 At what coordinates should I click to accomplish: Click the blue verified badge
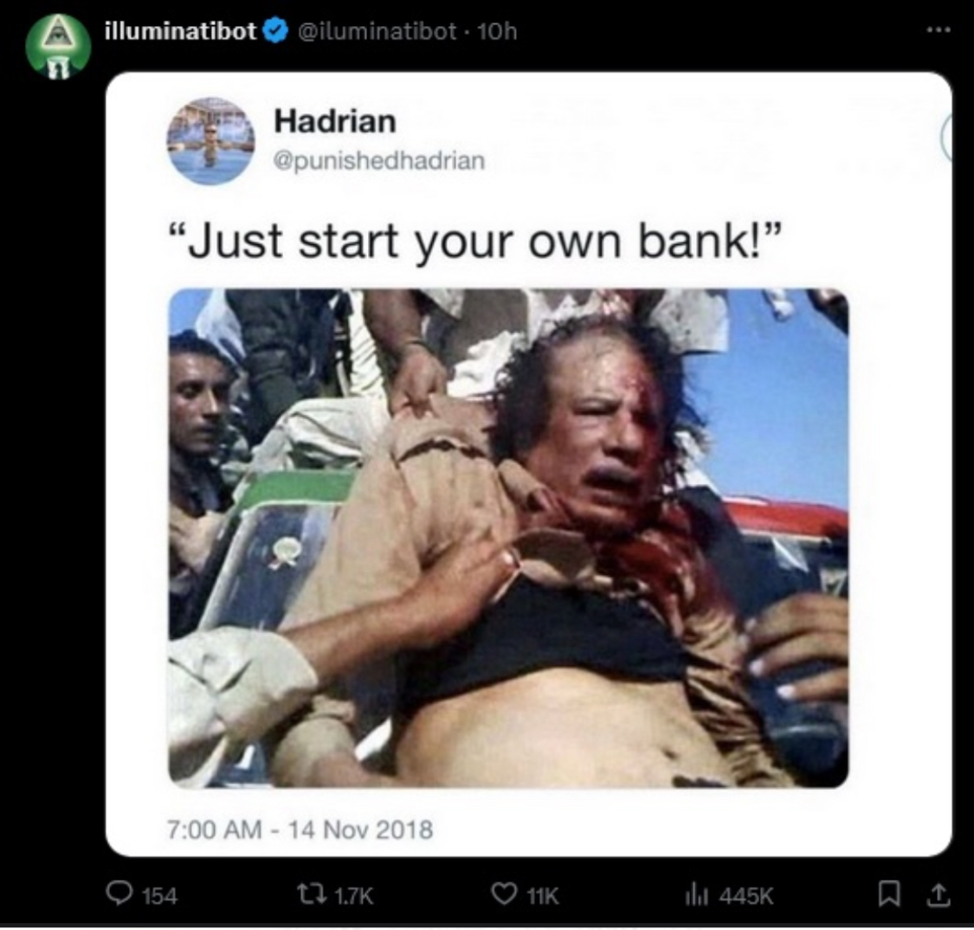(276, 31)
